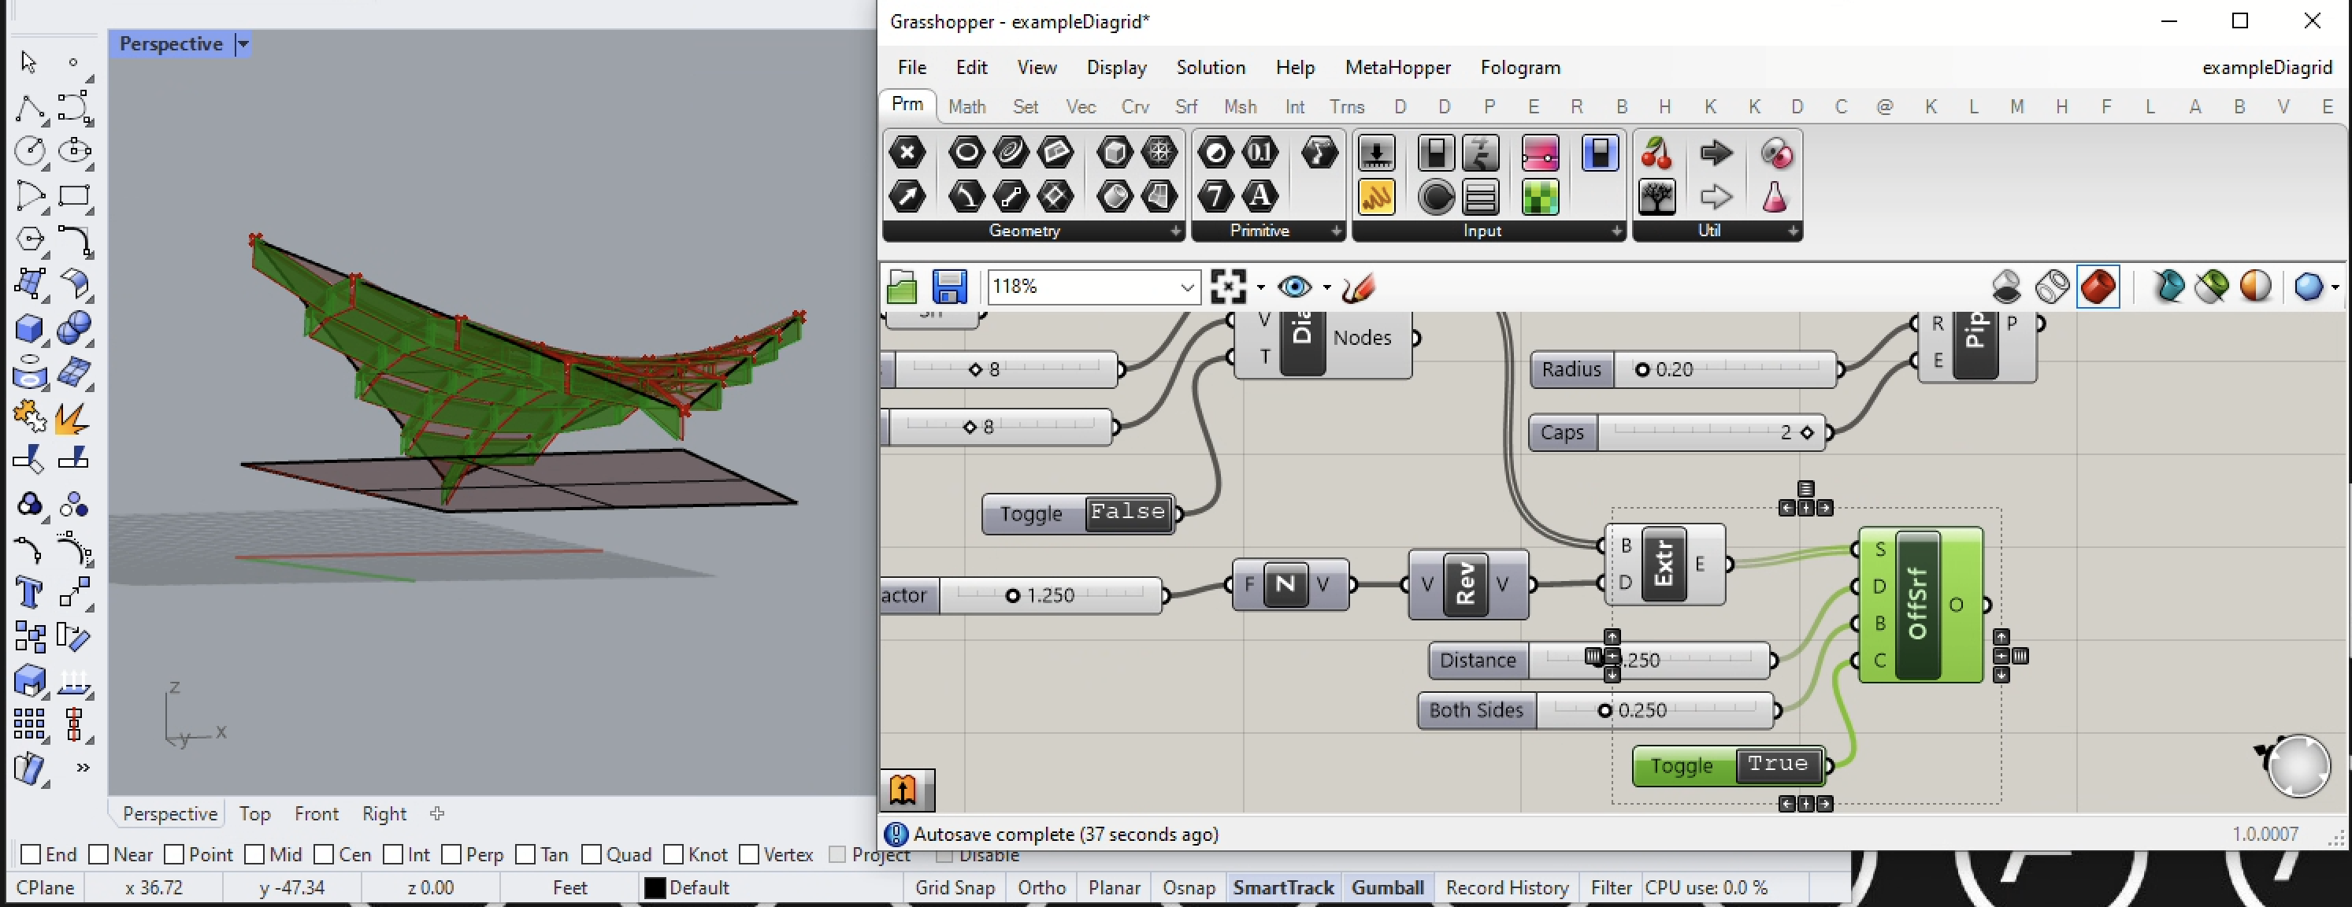Enable the End osnap checkbox
This screenshot has width=2352, height=907.
tap(30, 854)
